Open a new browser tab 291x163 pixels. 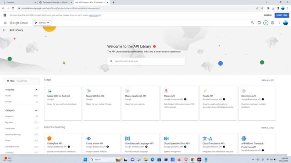[113, 2]
